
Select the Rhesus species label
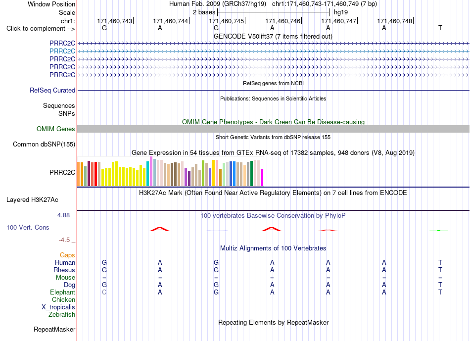(64, 270)
